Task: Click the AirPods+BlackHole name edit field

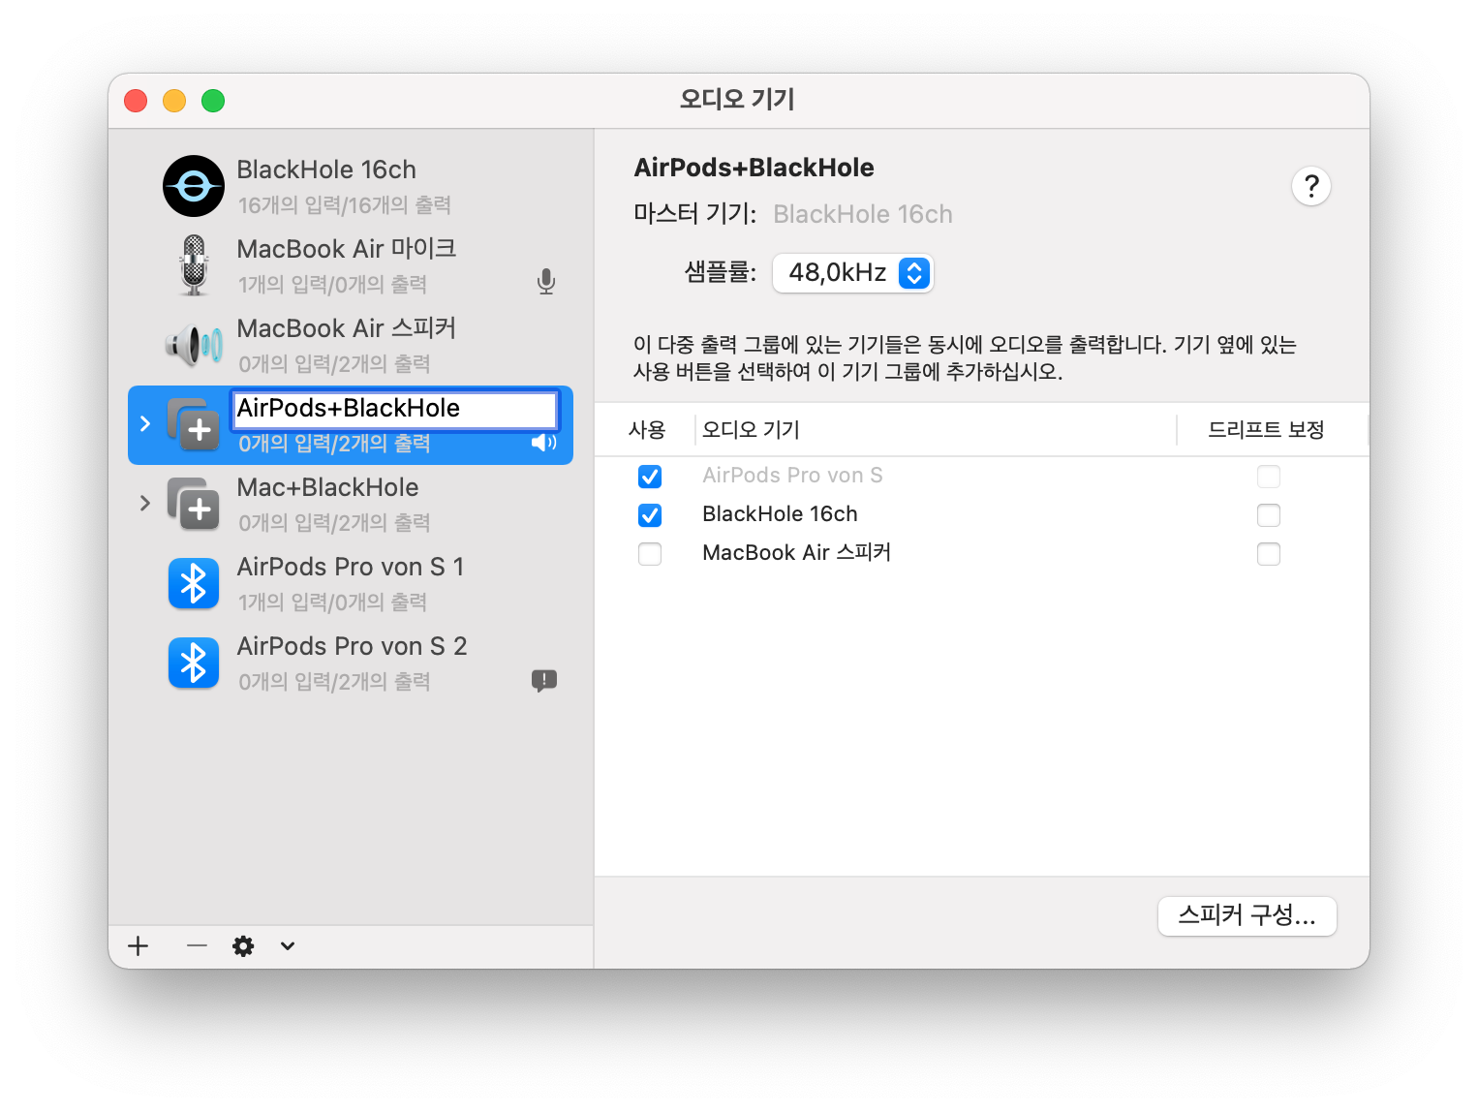Action: [x=395, y=409]
